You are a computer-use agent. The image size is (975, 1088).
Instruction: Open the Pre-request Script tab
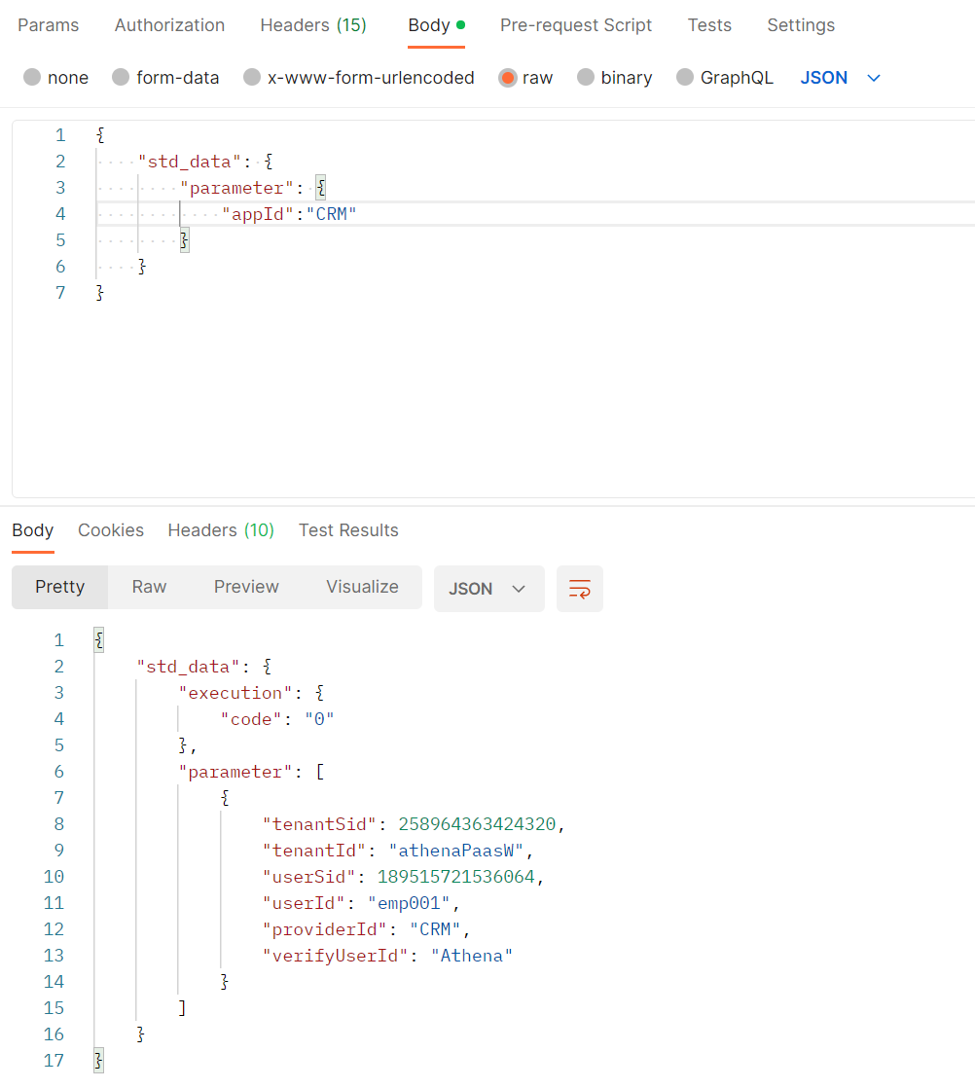coord(576,25)
